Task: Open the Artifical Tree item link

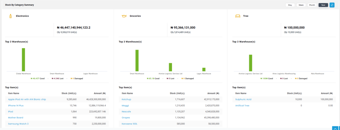Action: (x=242, y=106)
